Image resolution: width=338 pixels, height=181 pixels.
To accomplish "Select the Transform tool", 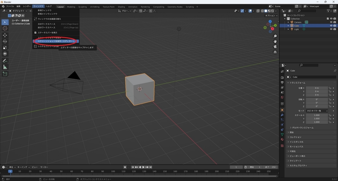I will (5, 54).
